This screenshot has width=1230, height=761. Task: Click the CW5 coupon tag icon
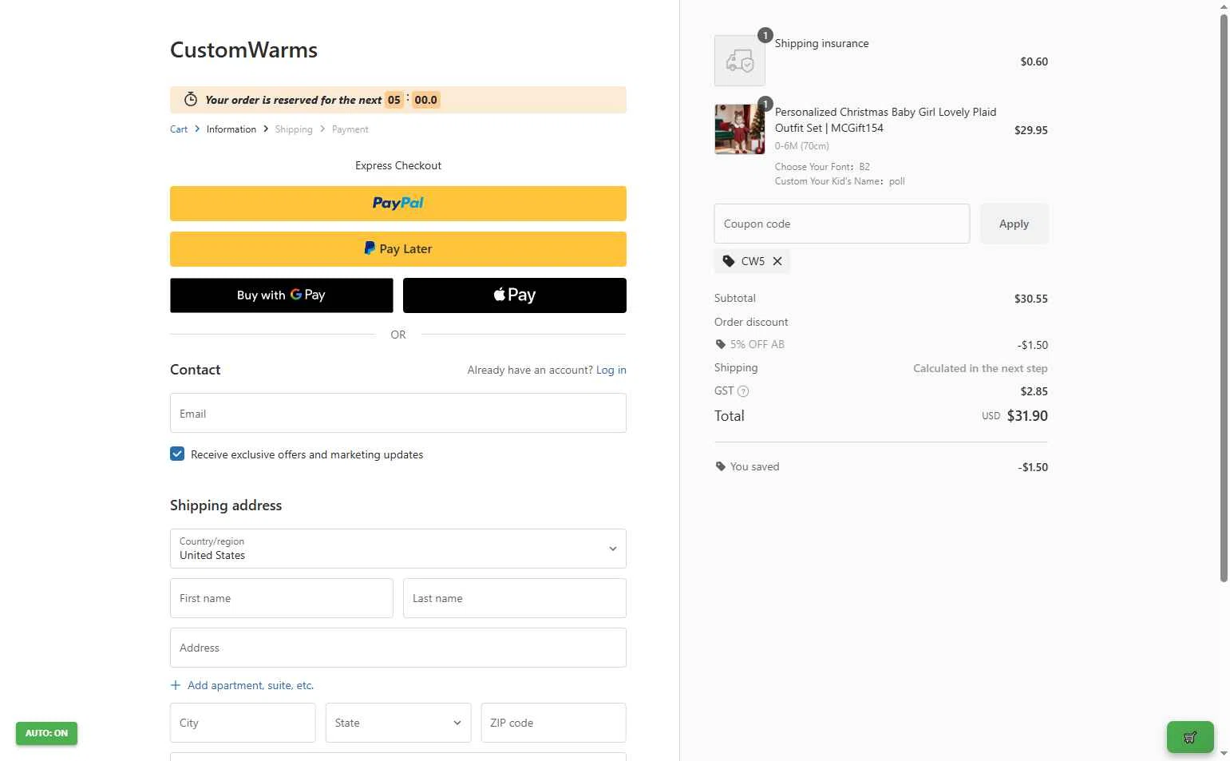[x=729, y=261]
